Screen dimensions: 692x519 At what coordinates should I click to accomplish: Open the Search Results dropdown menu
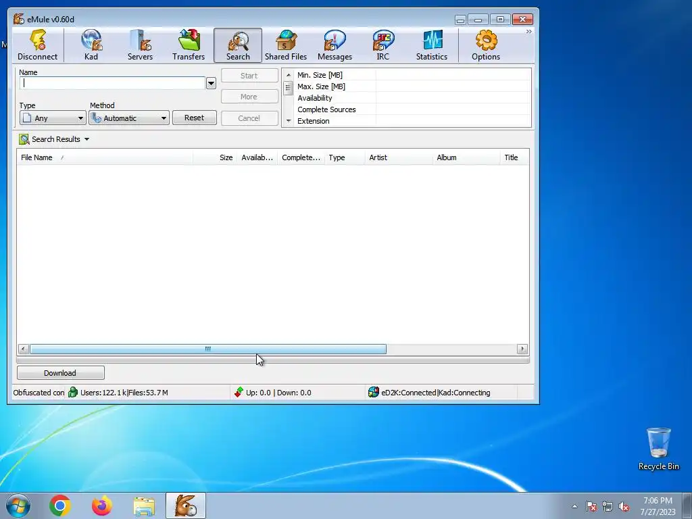point(87,139)
